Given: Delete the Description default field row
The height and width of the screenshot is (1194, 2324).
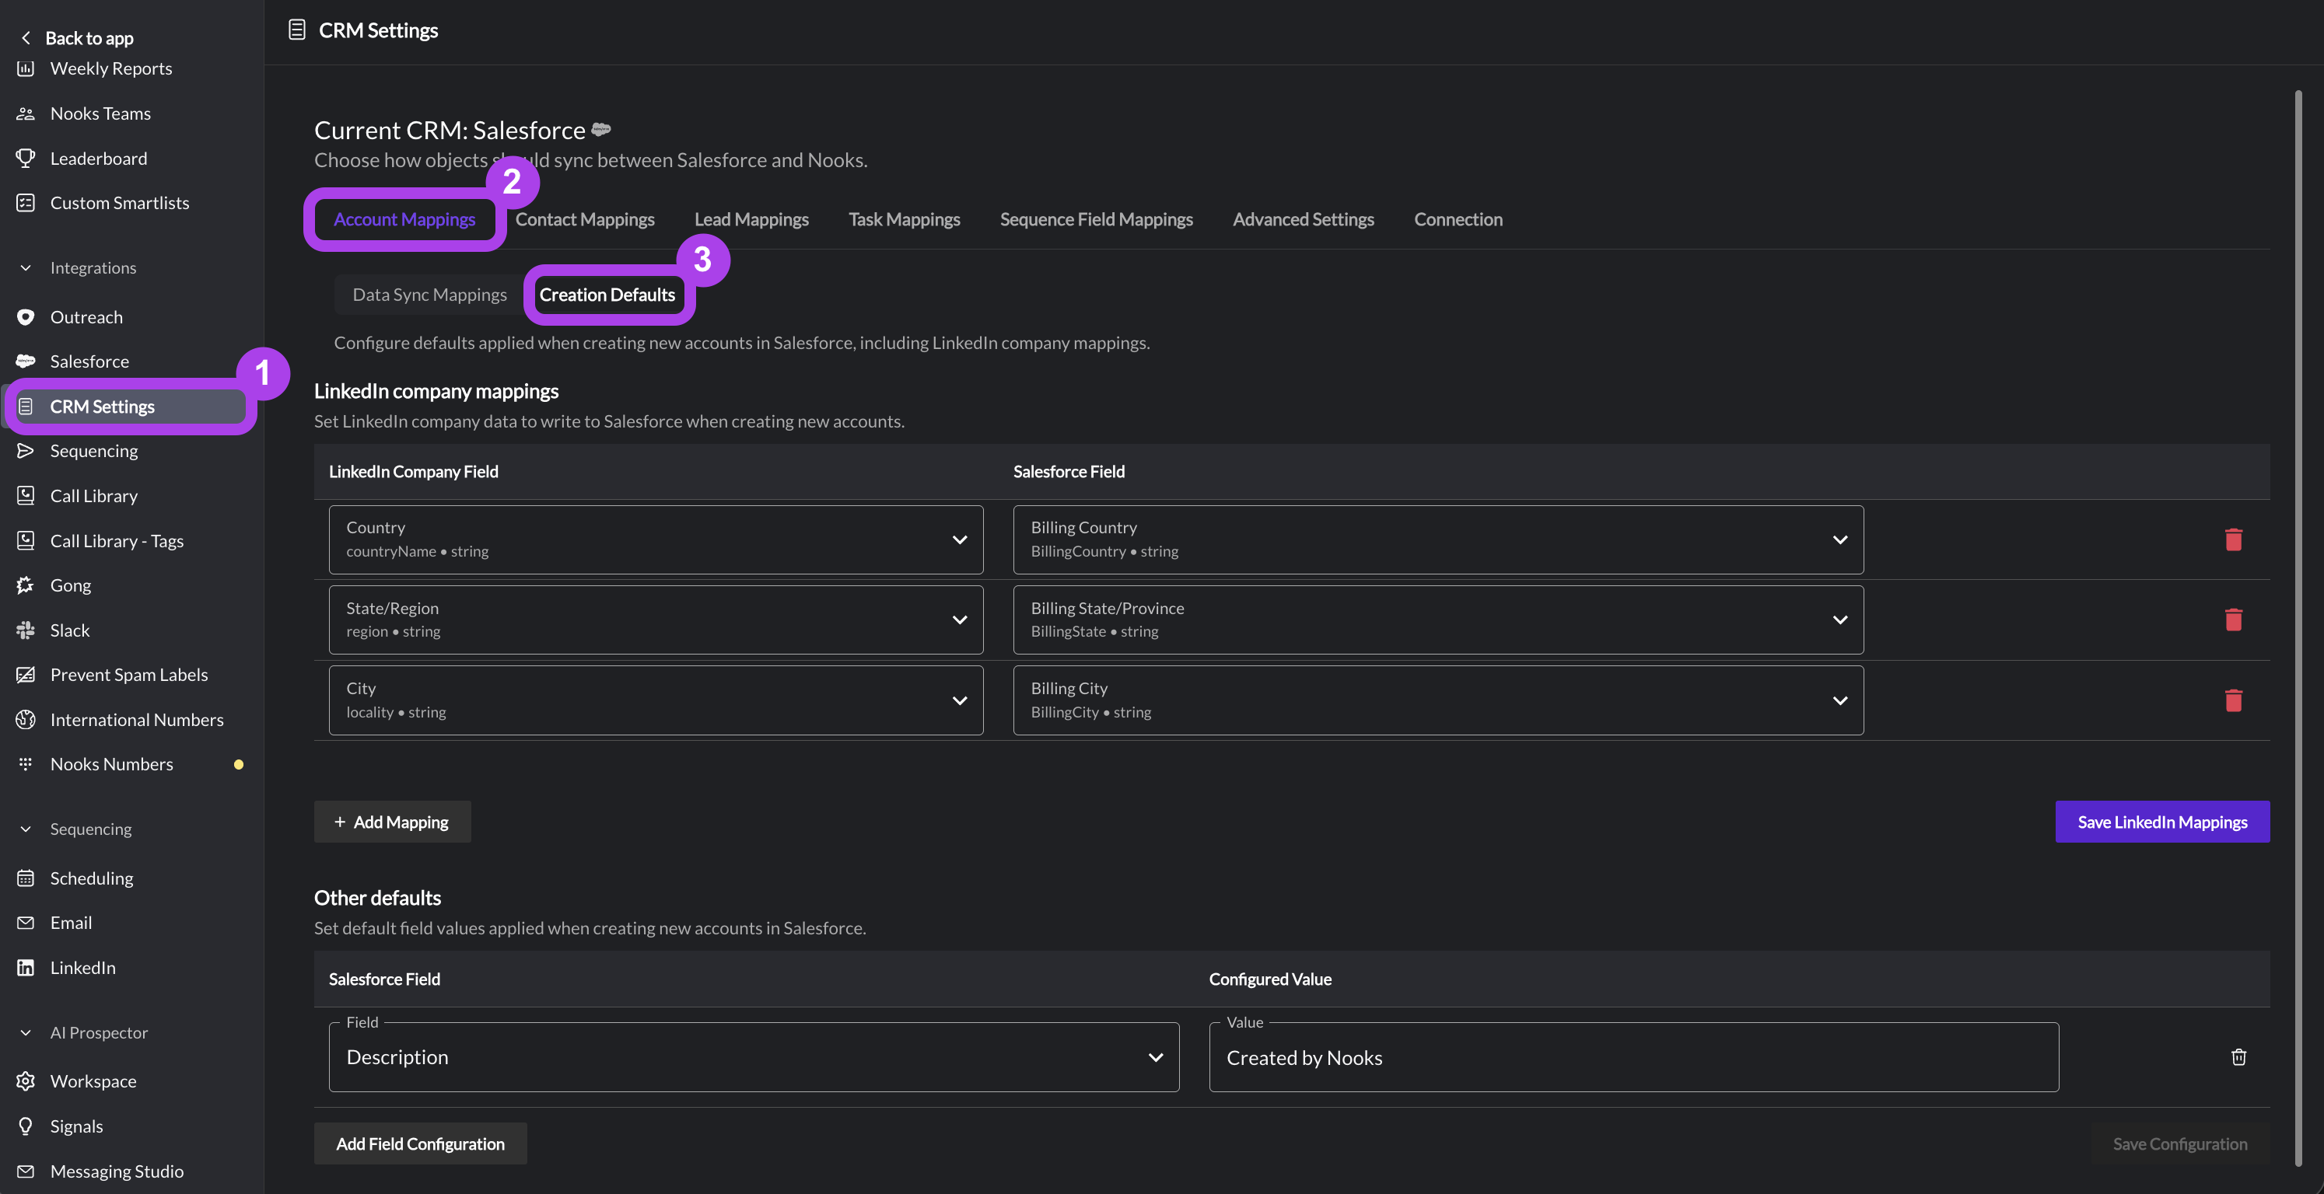Looking at the screenshot, I should point(2238,1057).
